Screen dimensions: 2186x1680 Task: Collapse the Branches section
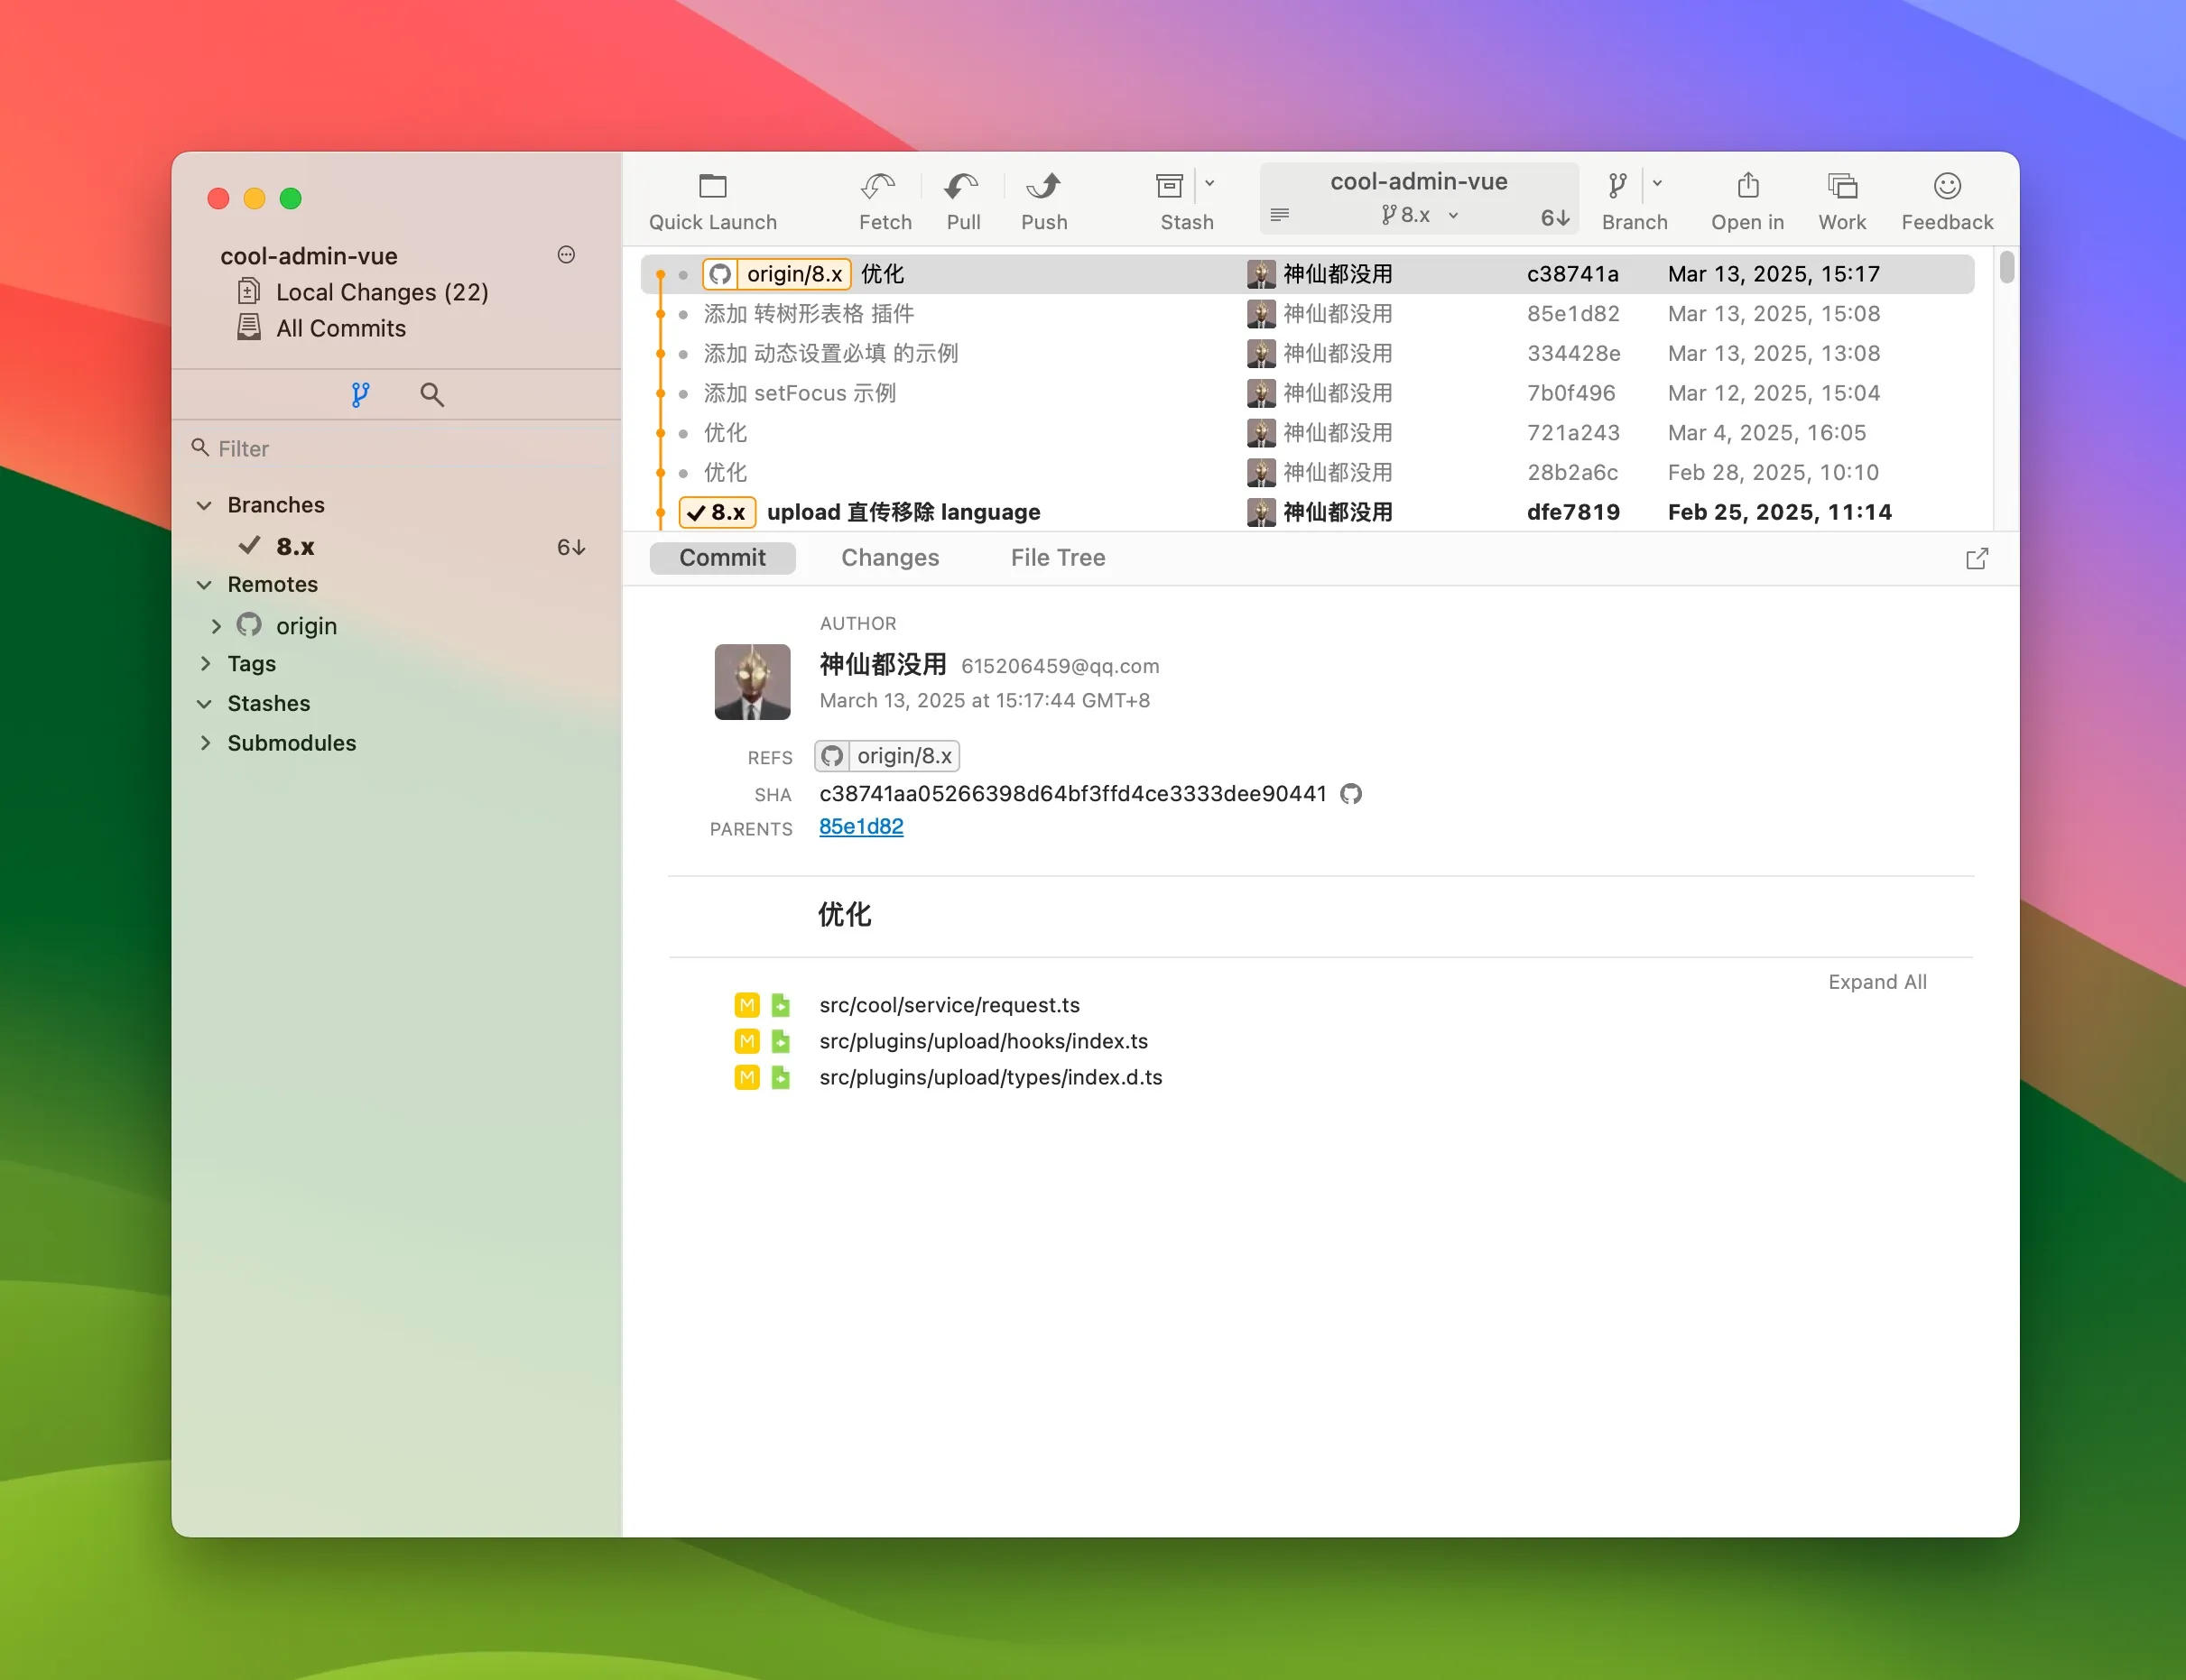click(204, 506)
